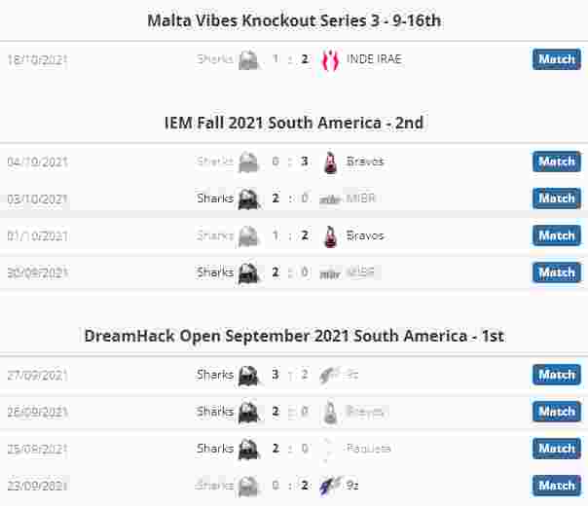Open Match button for 23/09/2021 9z game
This screenshot has width=588, height=506.
coord(557,486)
